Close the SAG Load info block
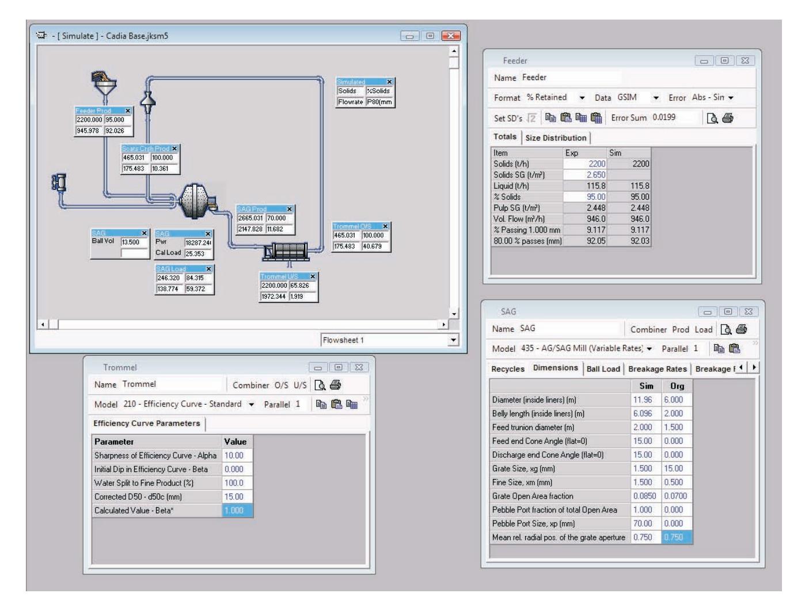Screen dimensions: 805x612 coord(208,269)
